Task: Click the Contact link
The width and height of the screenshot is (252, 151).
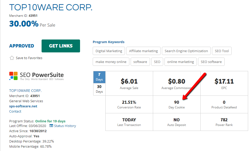Action: point(15,111)
